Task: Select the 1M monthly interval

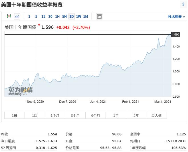Action: (x=86, y=16)
